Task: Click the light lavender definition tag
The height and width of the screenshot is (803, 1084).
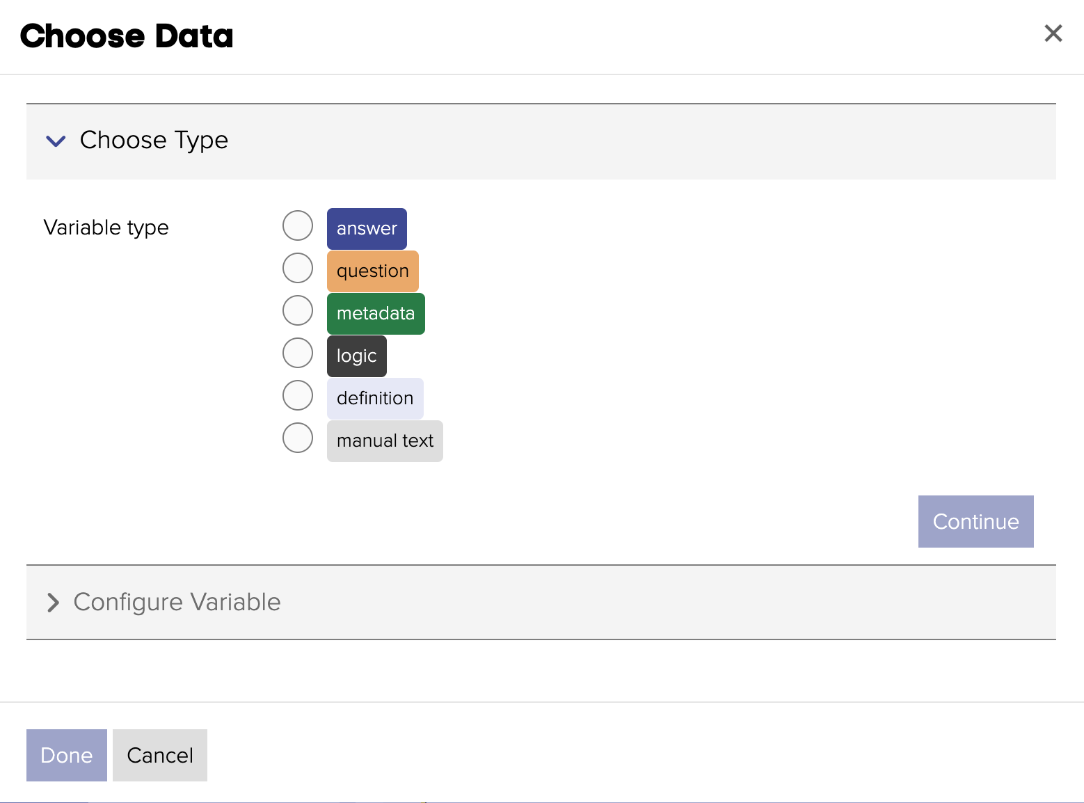Action: [375, 399]
